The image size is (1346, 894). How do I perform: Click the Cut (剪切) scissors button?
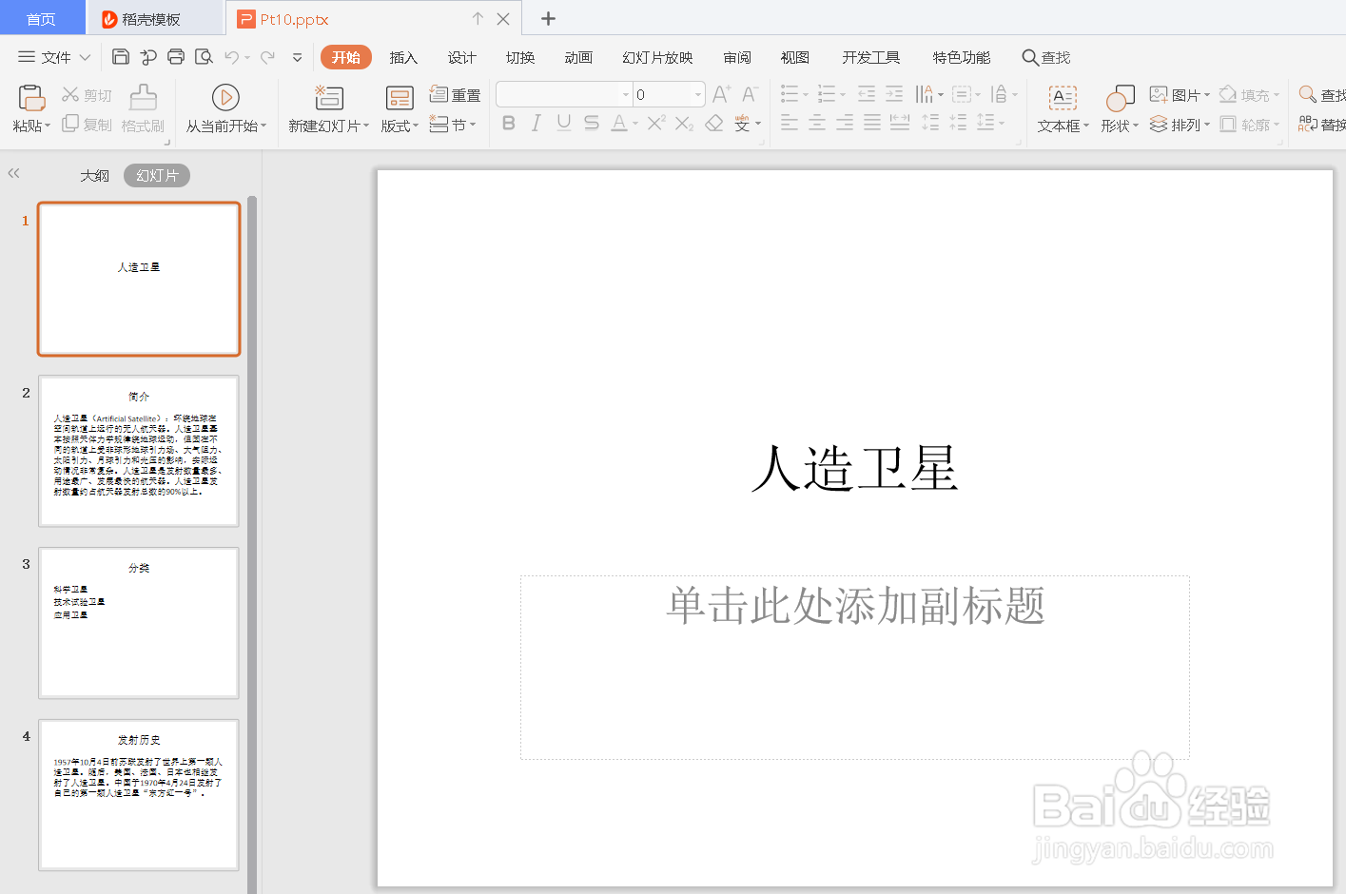pos(87,95)
